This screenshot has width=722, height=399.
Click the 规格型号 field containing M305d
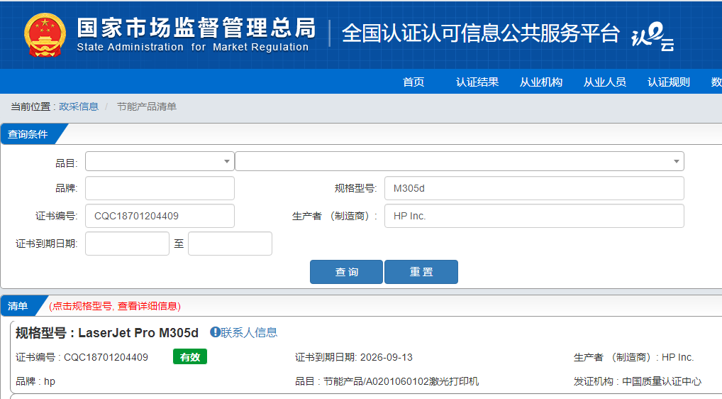point(534,189)
